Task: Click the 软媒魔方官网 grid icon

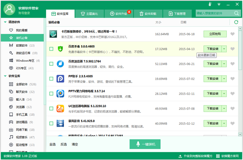Action: (x=218, y=156)
